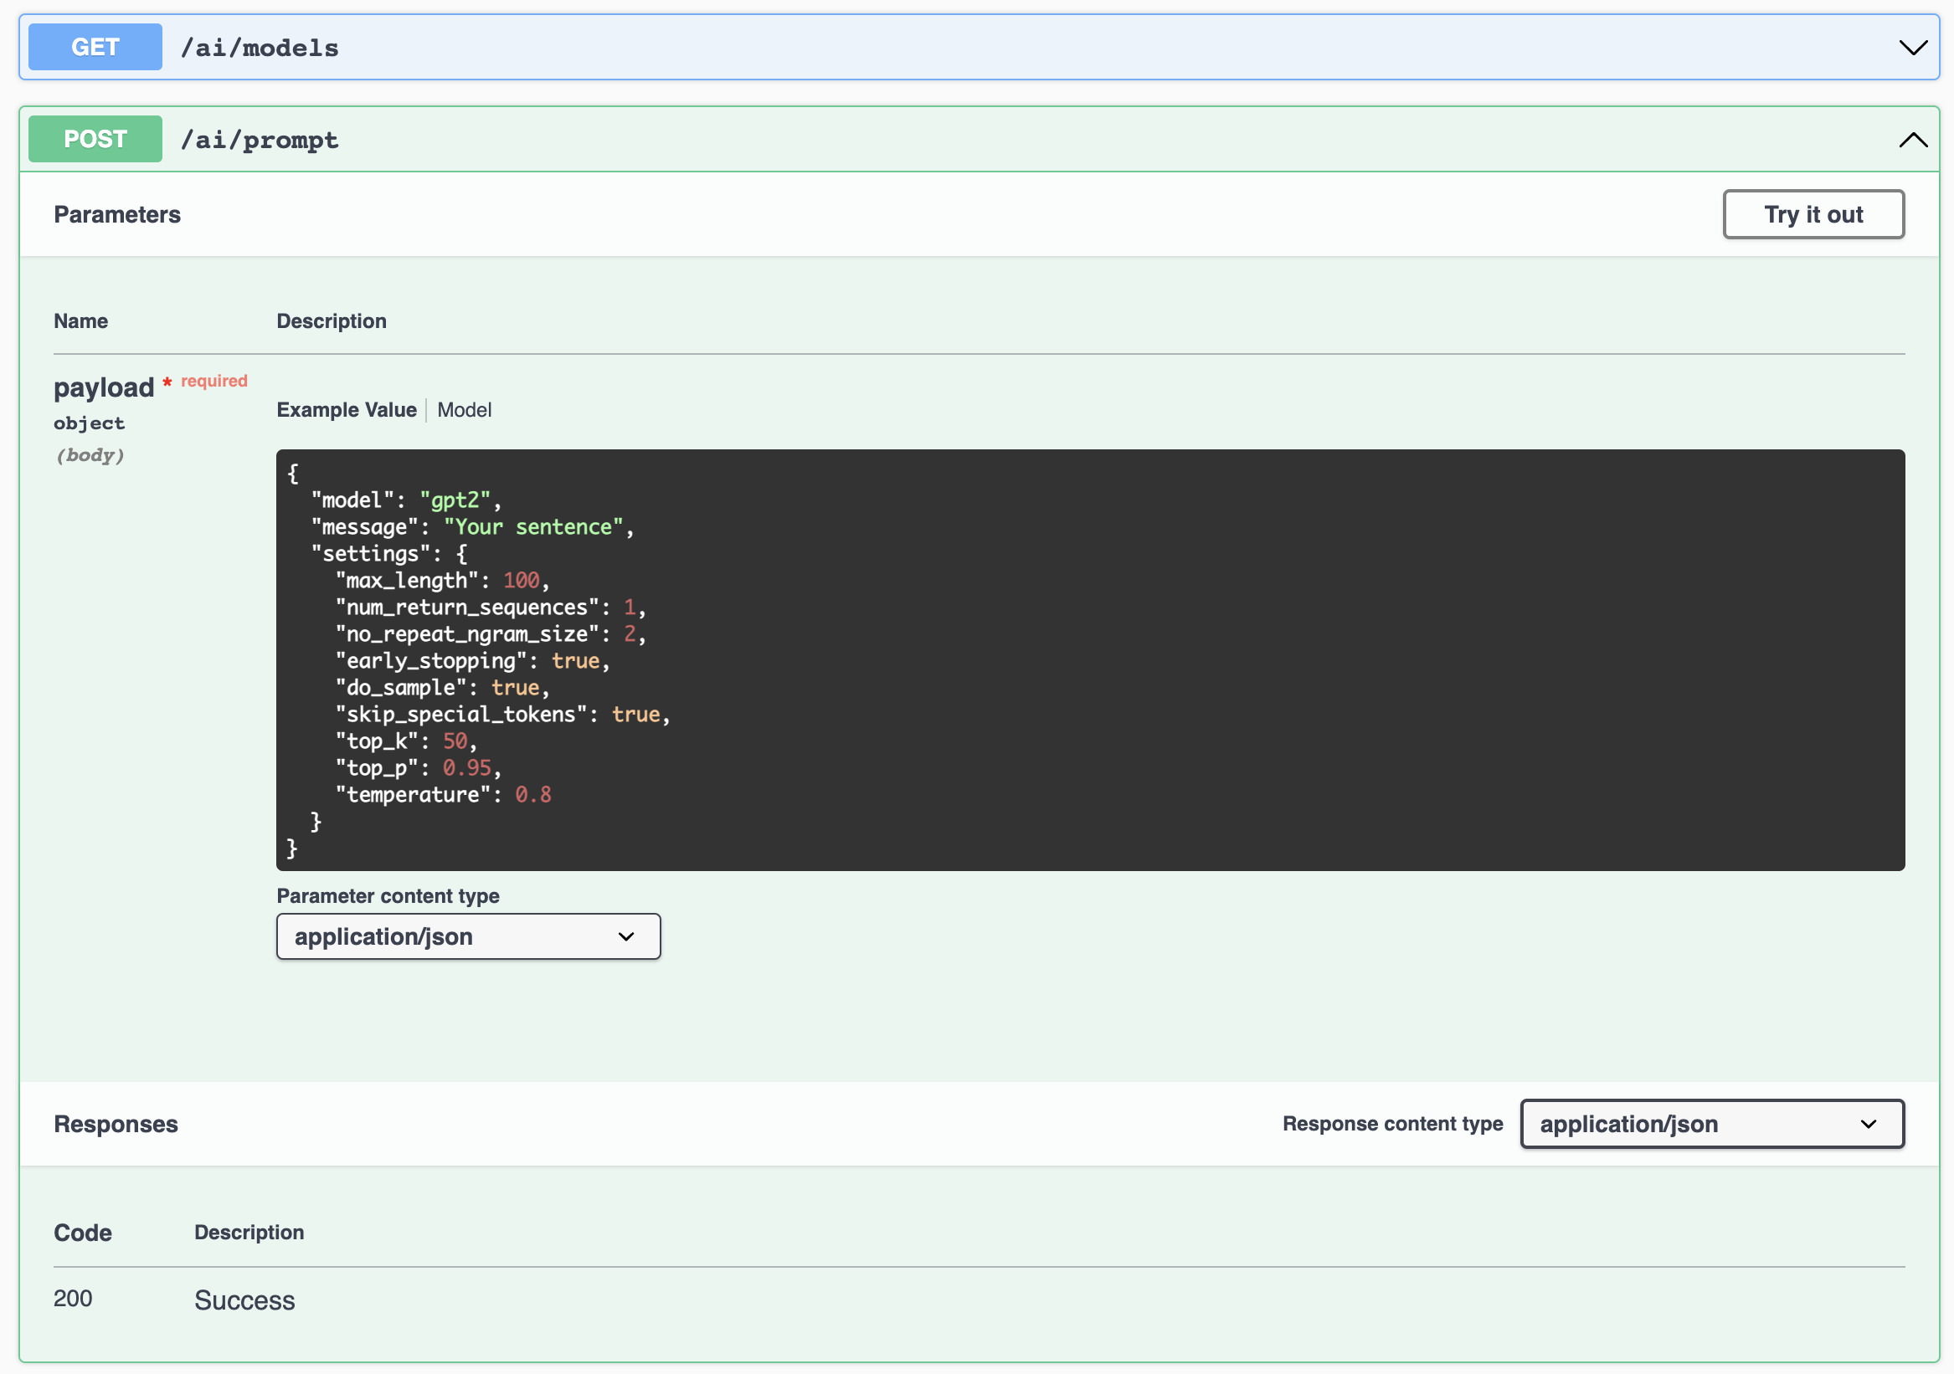The height and width of the screenshot is (1374, 1954).
Task: Click the temperature value 0.8
Action: (x=533, y=796)
